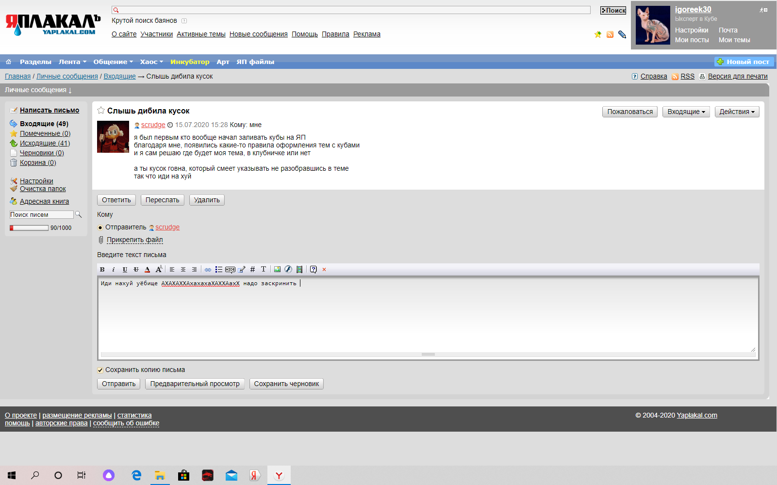777x485 pixels.
Task: Click the red X clear-formatting icon
Action: click(x=324, y=270)
